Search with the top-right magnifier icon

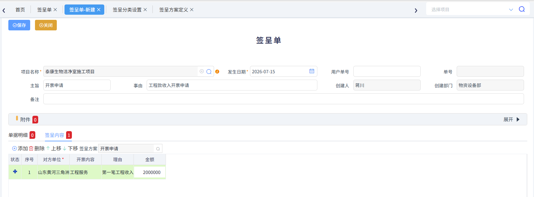(x=522, y=9)
